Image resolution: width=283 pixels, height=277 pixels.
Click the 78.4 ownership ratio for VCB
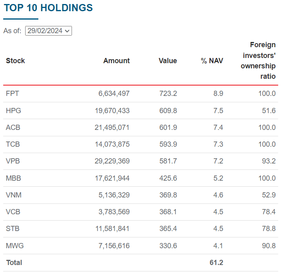tap(269, 212)
